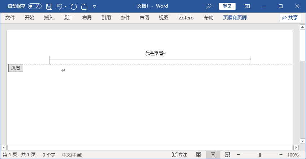The height and width of the screenshot is (159, 306).
Task: Open the 帮助 tab
Action: [208, 18]
